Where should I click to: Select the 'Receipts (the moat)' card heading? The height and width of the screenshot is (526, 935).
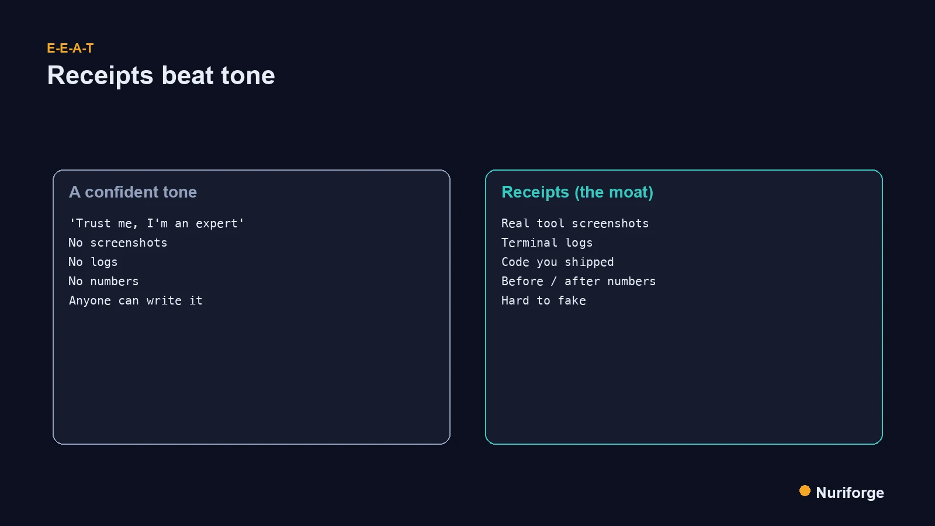tap(577, 192)
